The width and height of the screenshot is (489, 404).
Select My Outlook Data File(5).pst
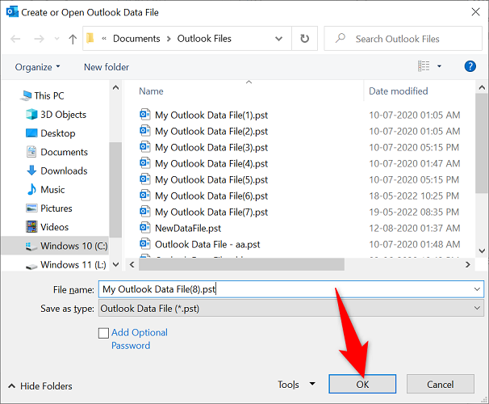point(211,180)
